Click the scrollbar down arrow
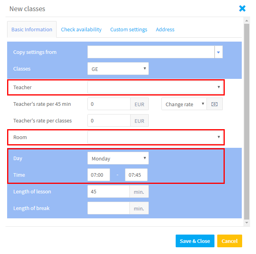The height and width of the screenshot is (254, 256). click(247, 223)
